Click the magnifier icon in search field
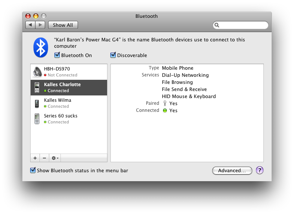Image resolution: width=294 pixels, height=214 pixels. (217, 25)
